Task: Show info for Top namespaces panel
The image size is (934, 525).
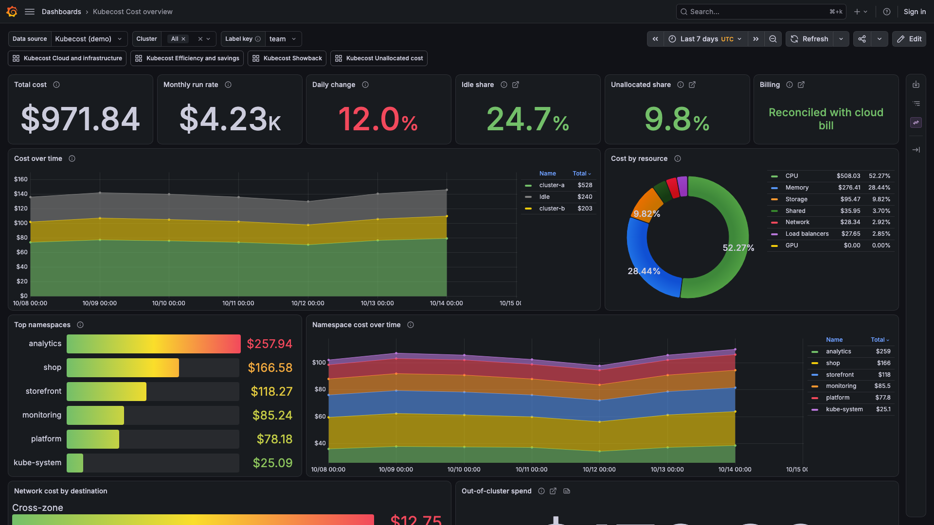Action: pyautogui.click(x=80, y=325)
